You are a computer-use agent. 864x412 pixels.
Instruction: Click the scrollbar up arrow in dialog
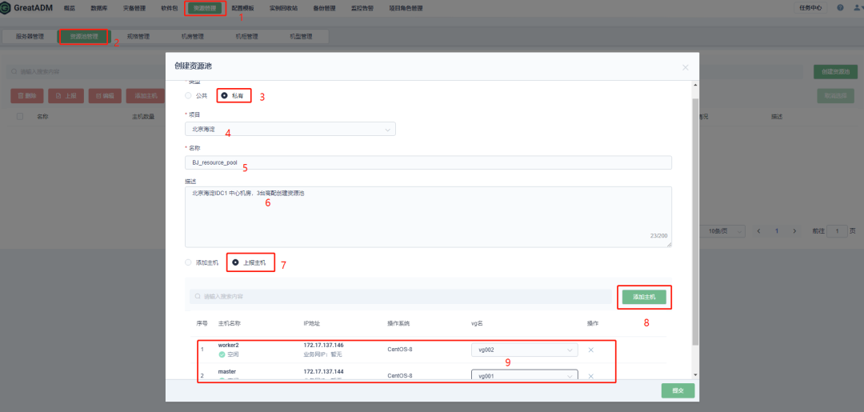pyautogui.click(x=695, y=84)
